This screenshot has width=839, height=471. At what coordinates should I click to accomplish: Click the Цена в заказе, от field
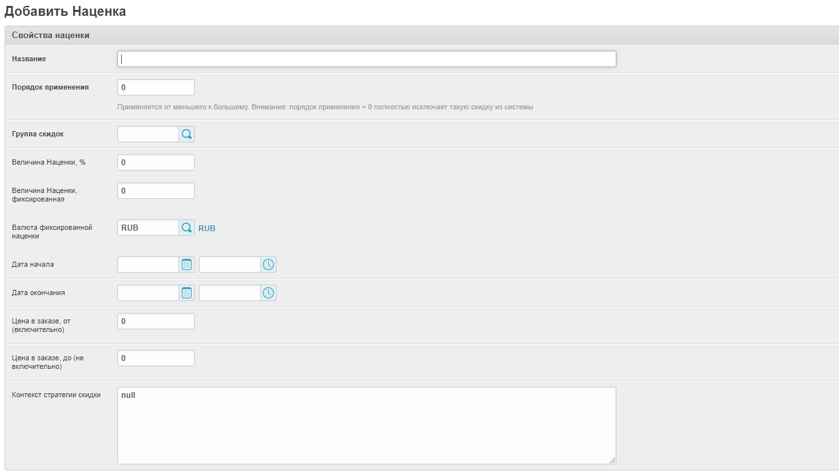click(x=155, y=321)
